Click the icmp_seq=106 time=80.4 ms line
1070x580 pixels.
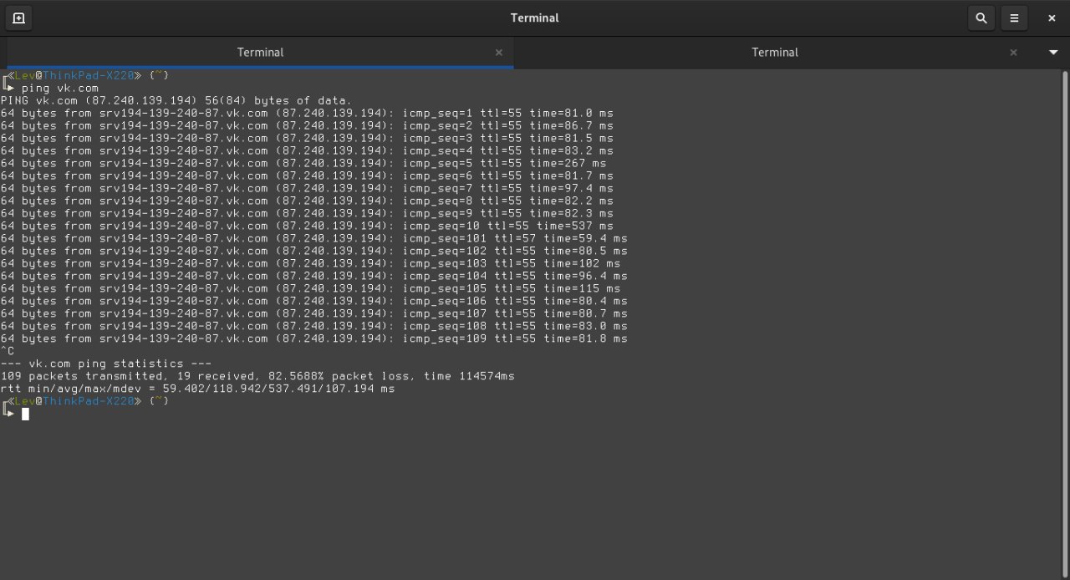[x=314, y=301]
